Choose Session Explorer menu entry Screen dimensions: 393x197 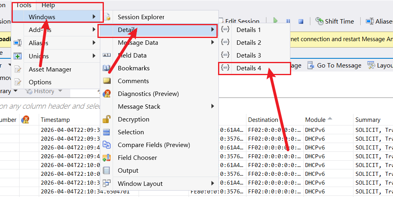pyautogui.click(x=141, y=17)
